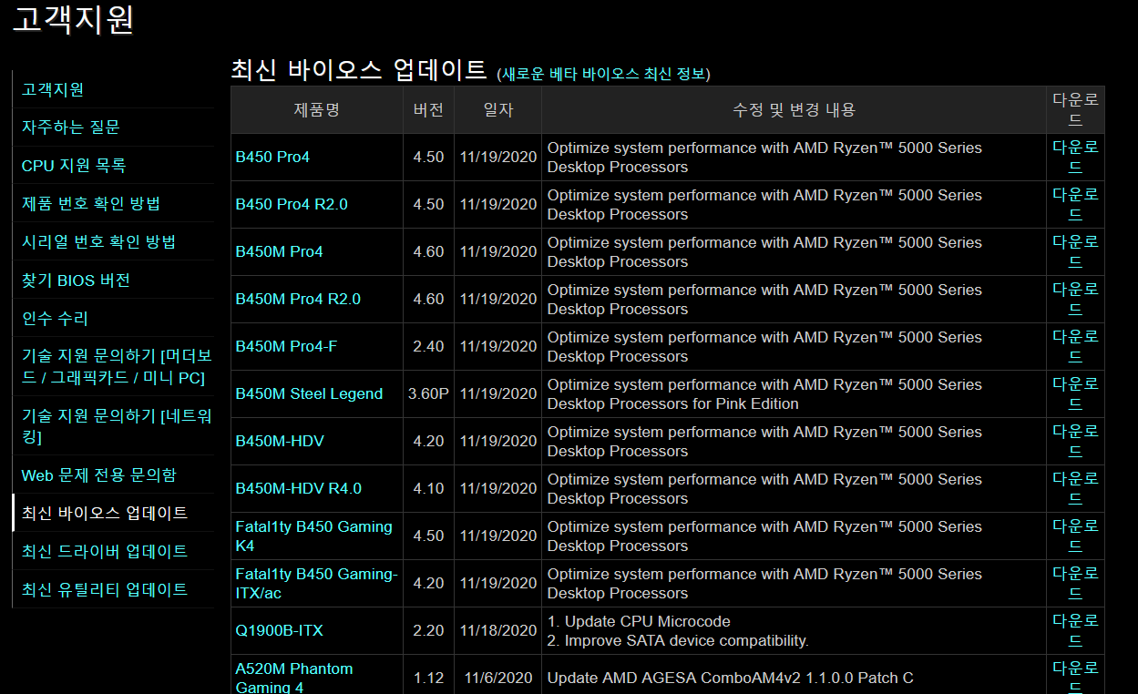Click the 제품명 column header
Image resolution: width=1138 pixels, height=694 pixels.
[x=316, y=109]
